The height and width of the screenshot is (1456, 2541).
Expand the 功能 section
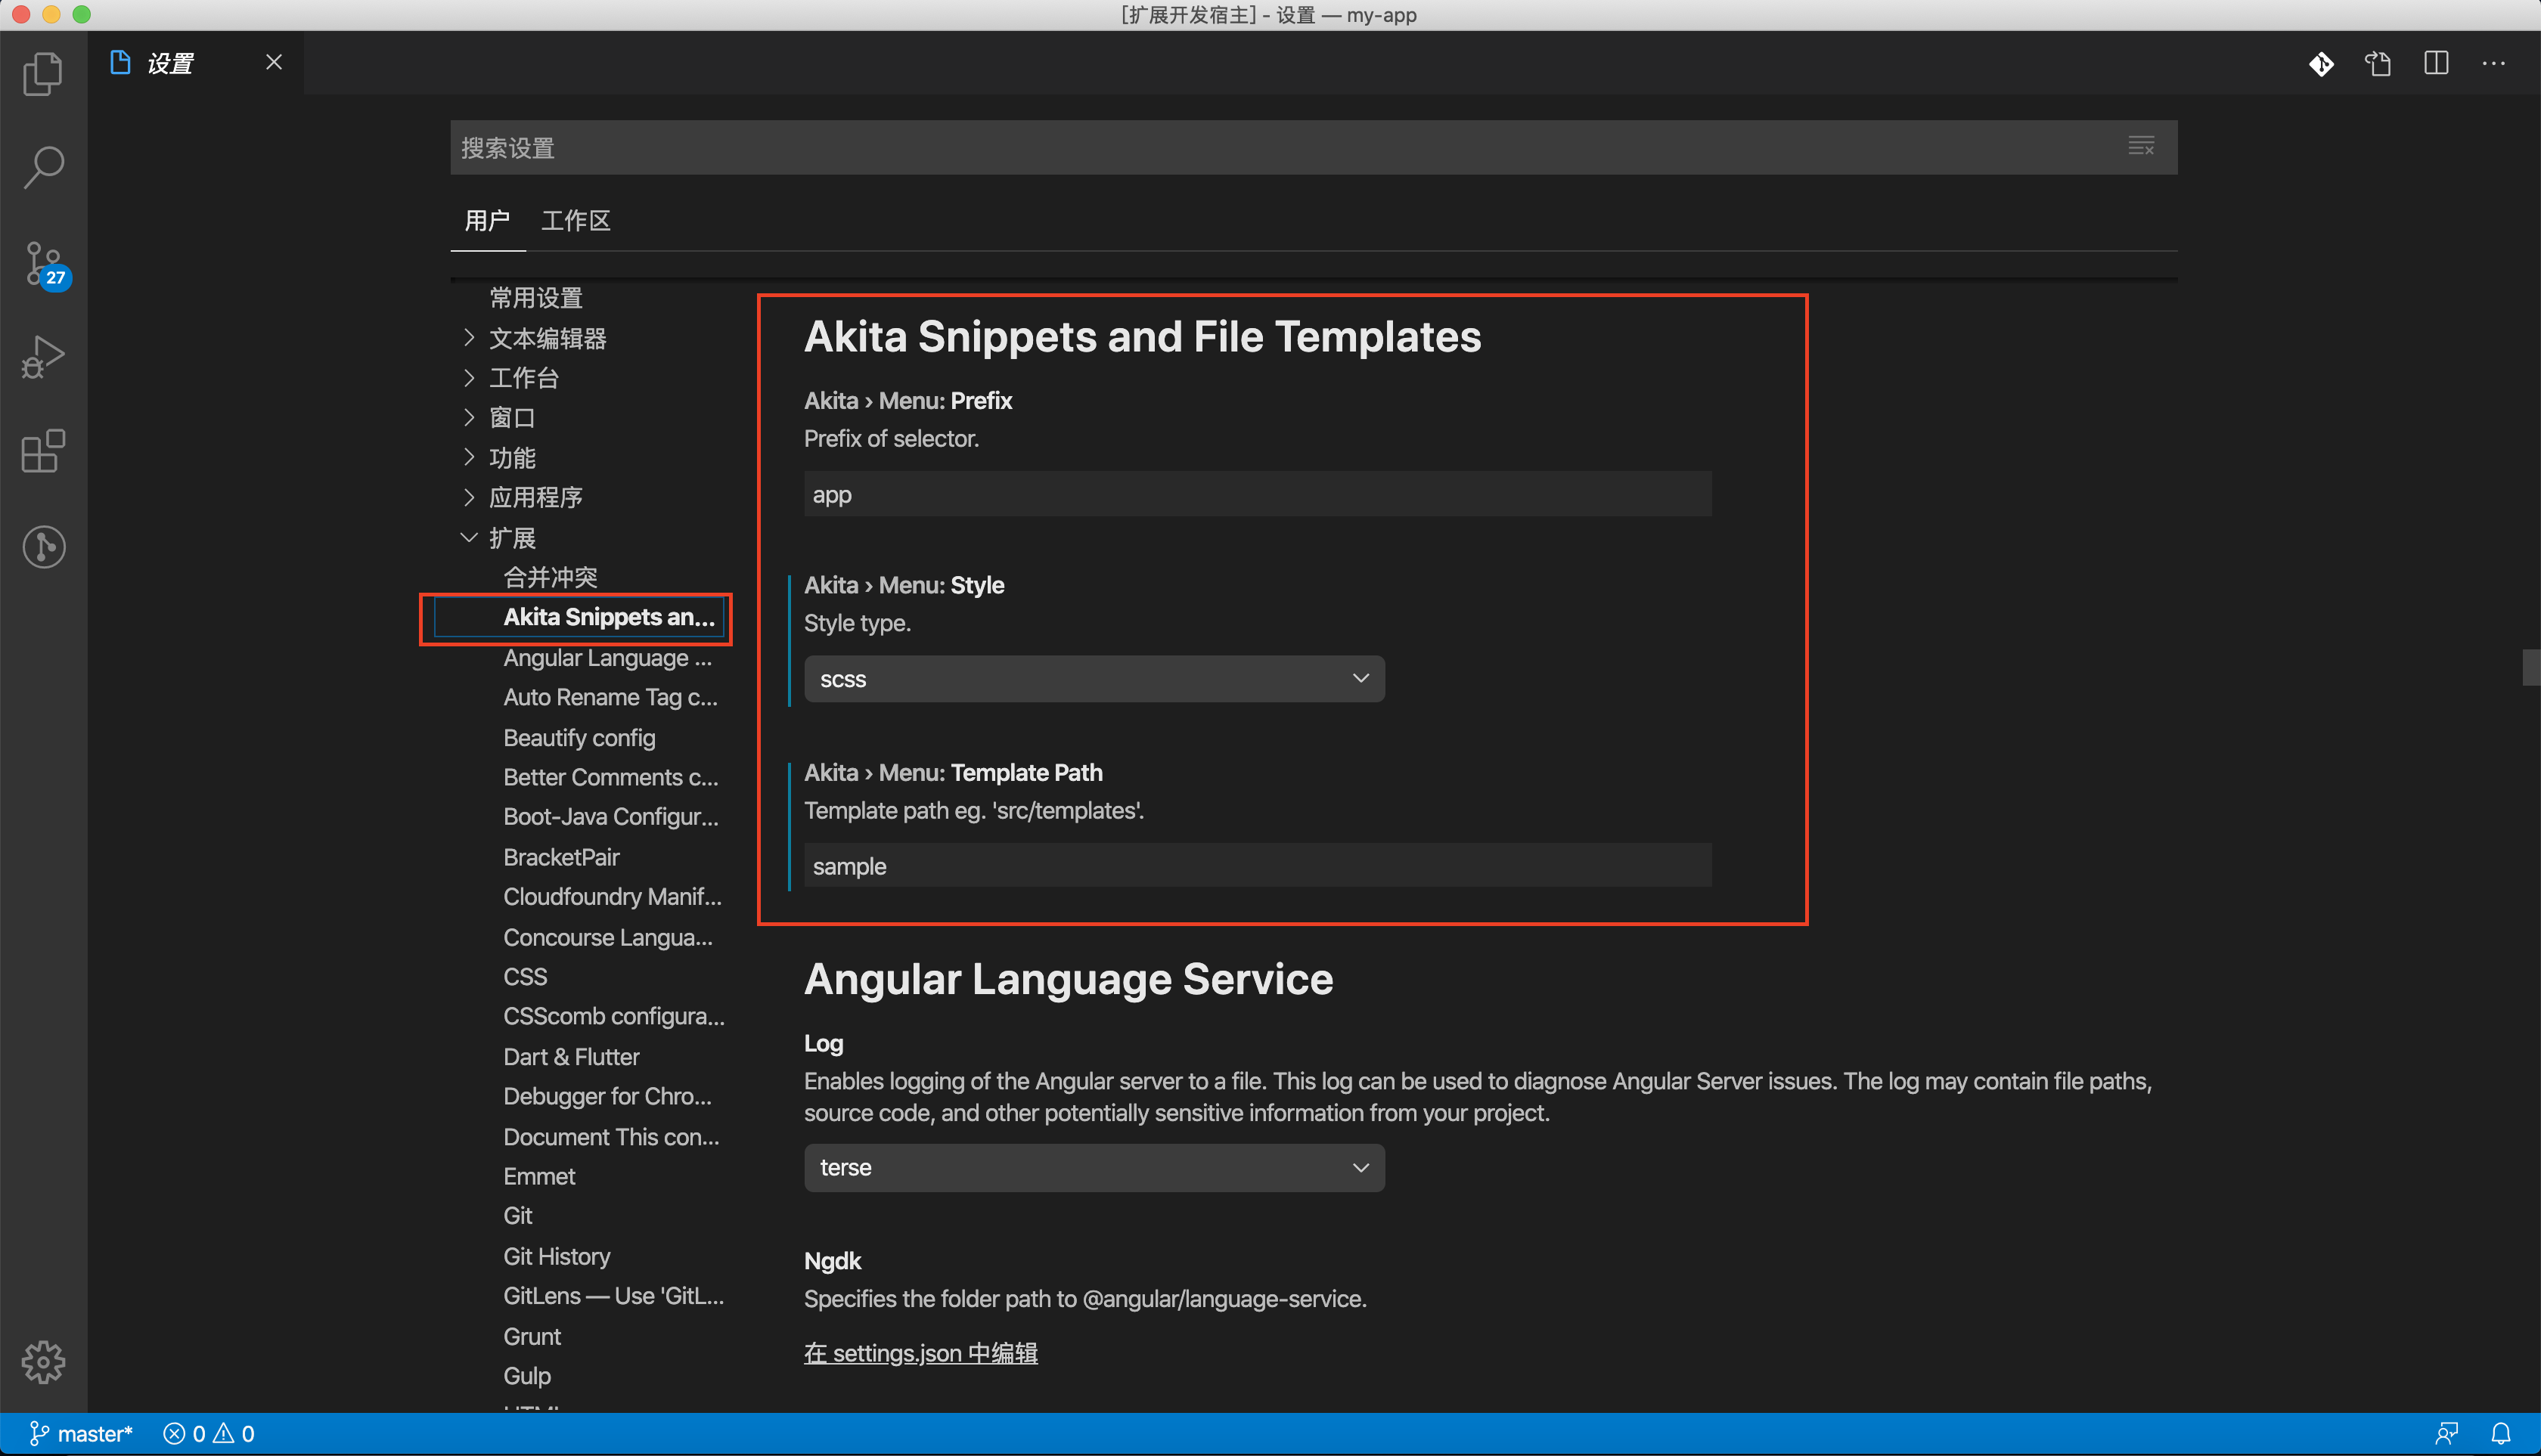pos(511,458)
